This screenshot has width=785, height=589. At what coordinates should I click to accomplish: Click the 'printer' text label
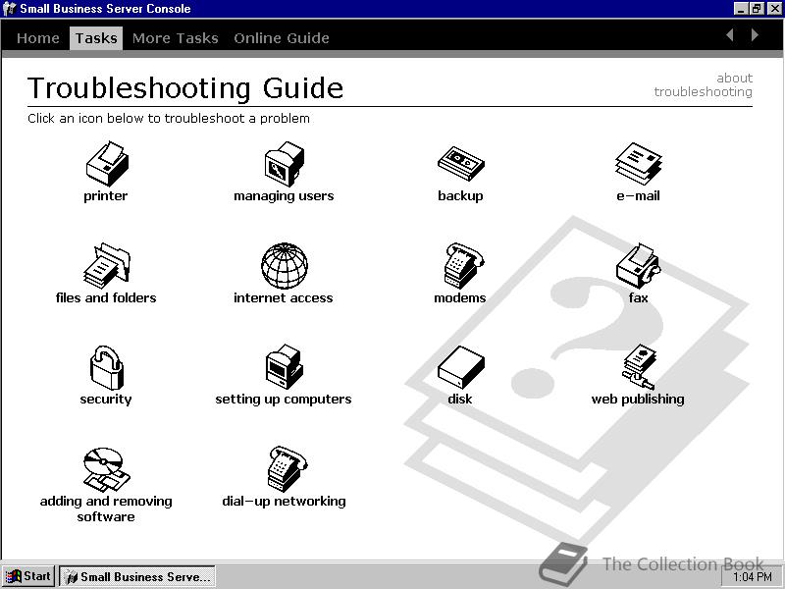pos(106,195)
